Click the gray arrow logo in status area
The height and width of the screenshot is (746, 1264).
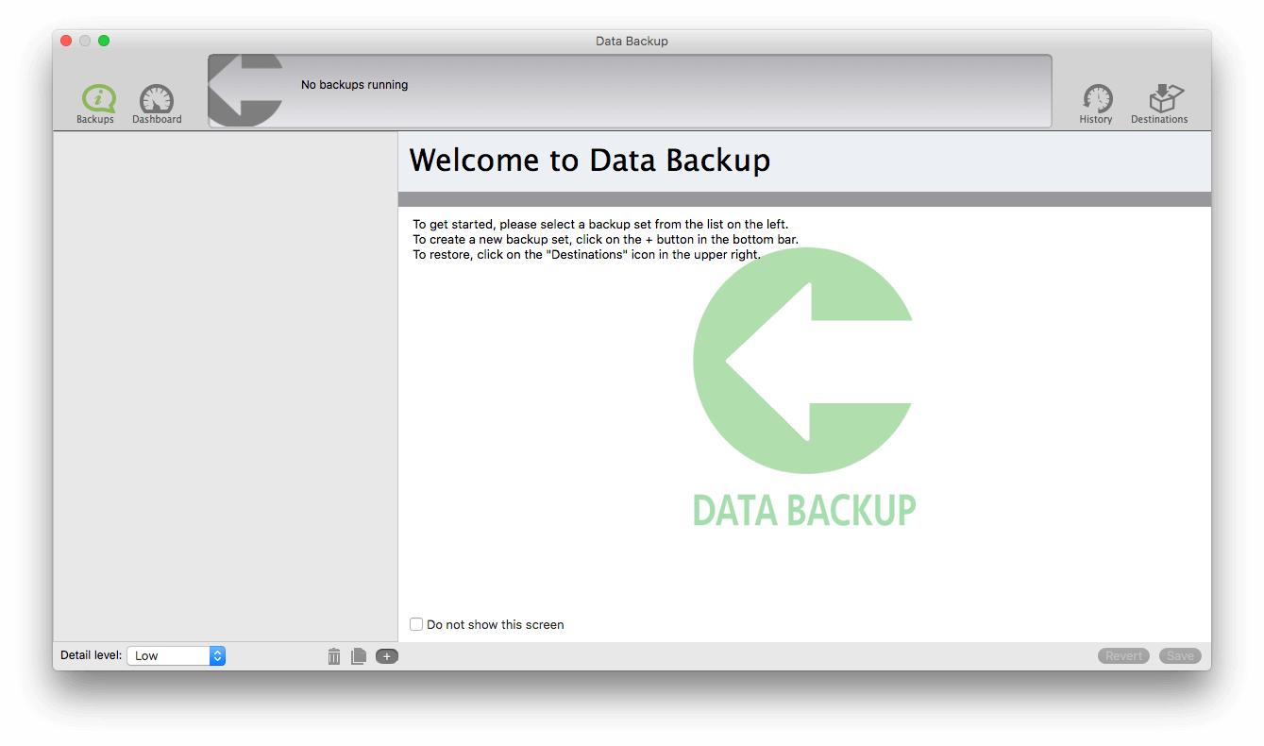tap(245, 90)
